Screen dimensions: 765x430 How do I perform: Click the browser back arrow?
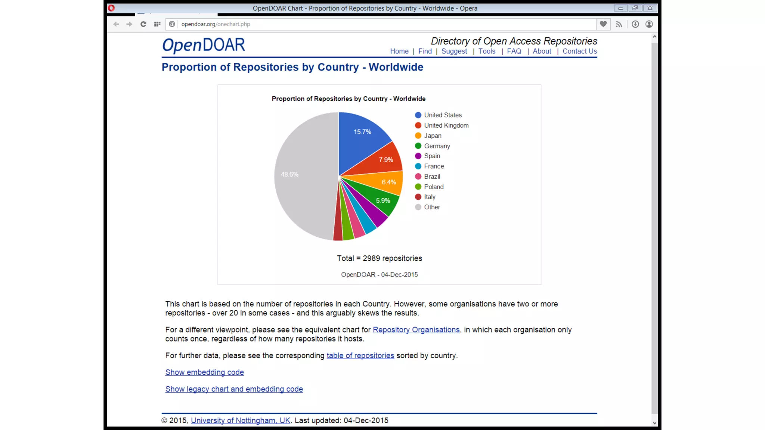point(116,24)
